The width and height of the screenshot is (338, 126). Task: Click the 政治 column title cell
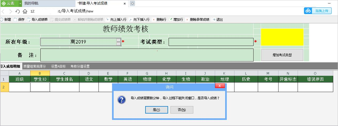(x=205, y=79)
